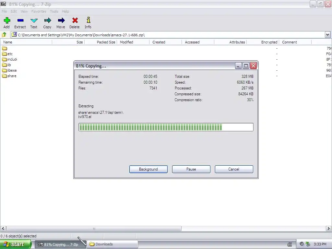Select the unnamed folder icon in the list
Image resolution: width=332 pixels, height=249 pixels.
(5, 48)
